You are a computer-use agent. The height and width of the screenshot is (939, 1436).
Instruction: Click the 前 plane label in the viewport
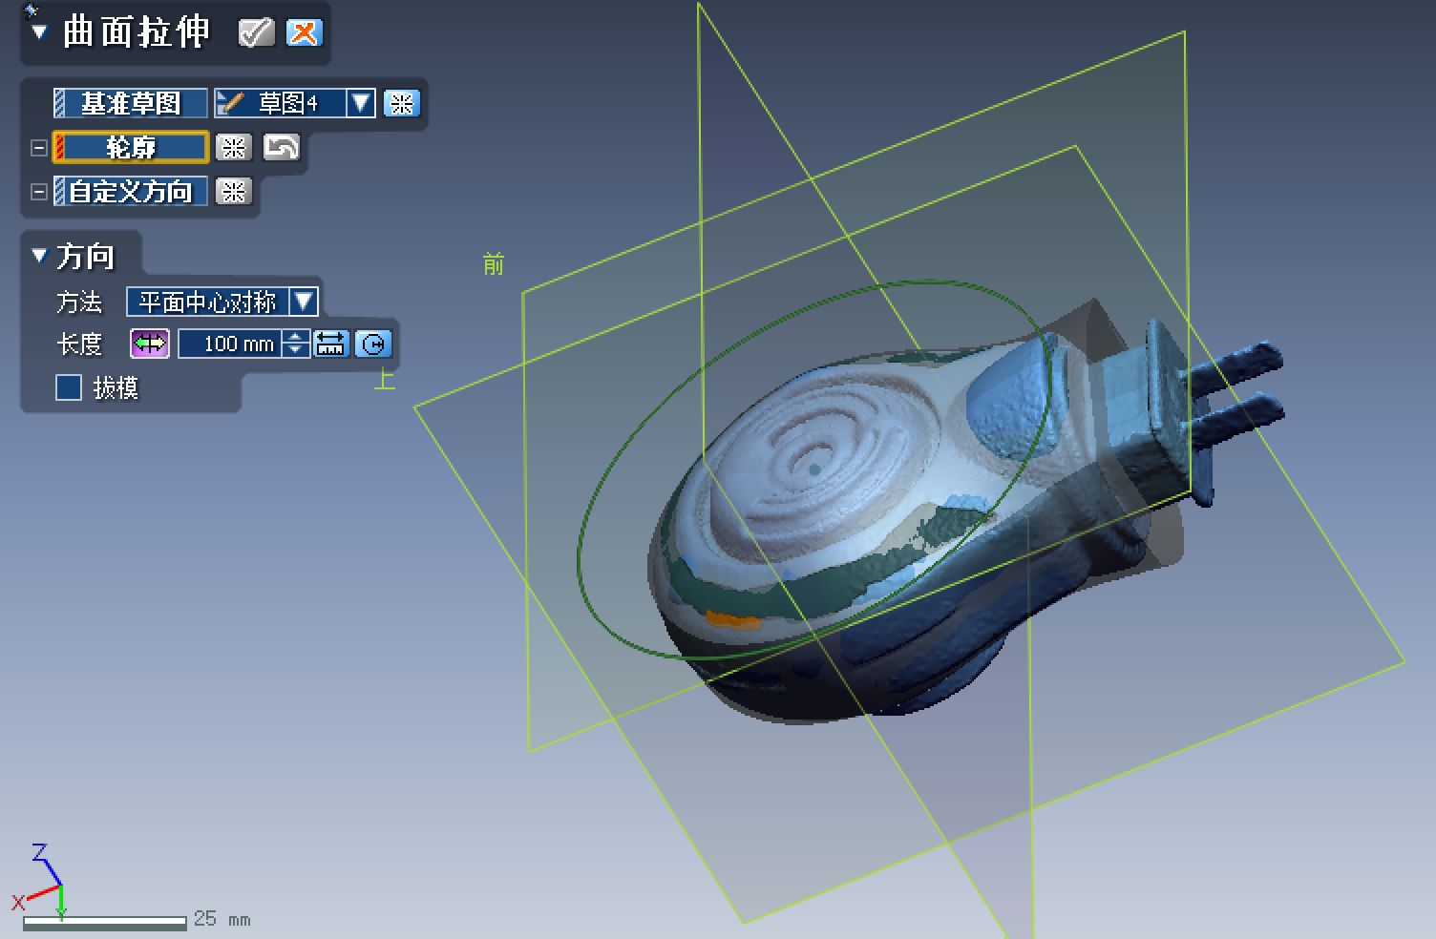[494, 264]
